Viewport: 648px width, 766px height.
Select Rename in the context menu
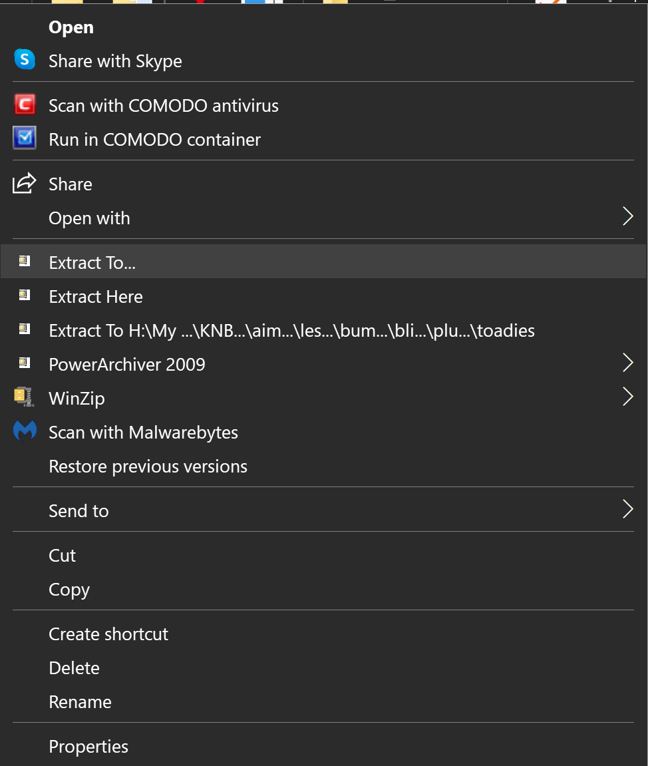[80, 701]
